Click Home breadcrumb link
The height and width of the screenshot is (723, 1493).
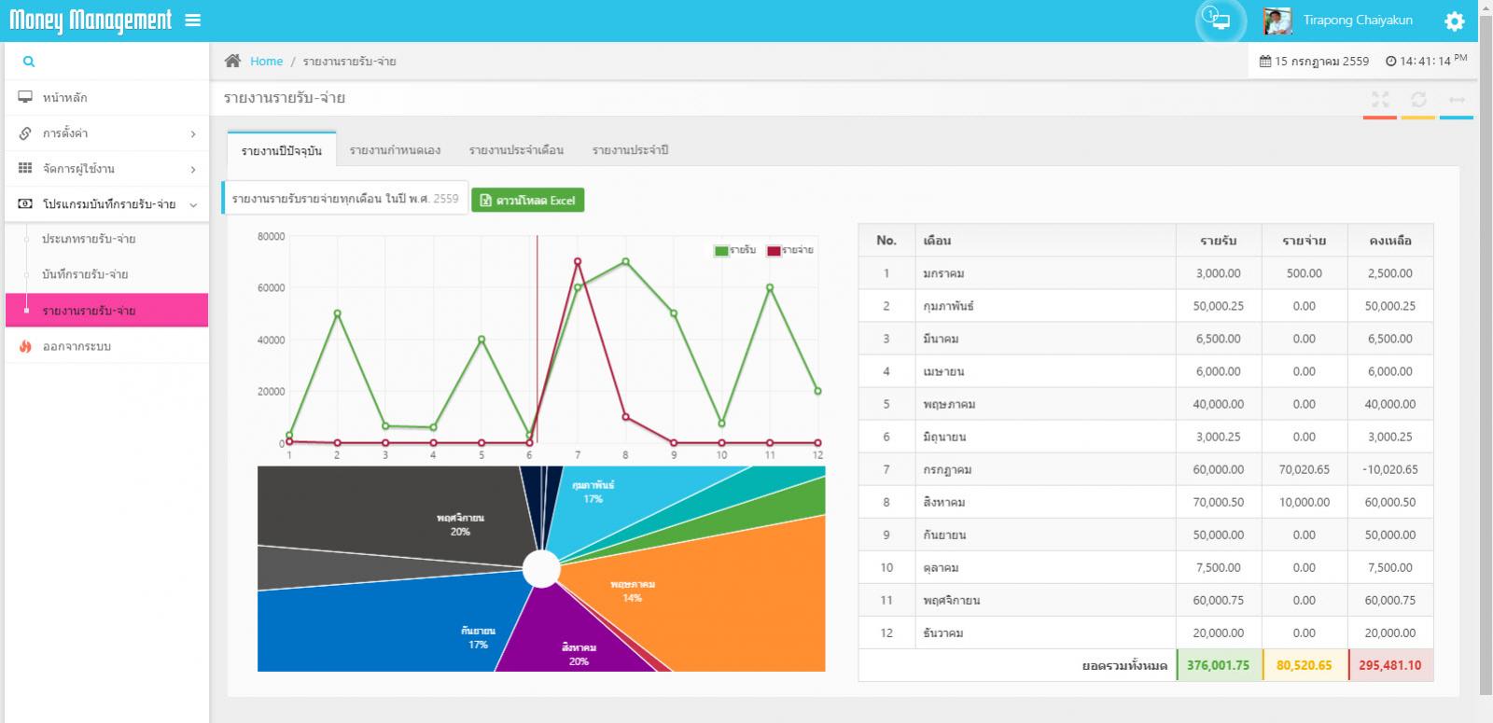(266, 61)
